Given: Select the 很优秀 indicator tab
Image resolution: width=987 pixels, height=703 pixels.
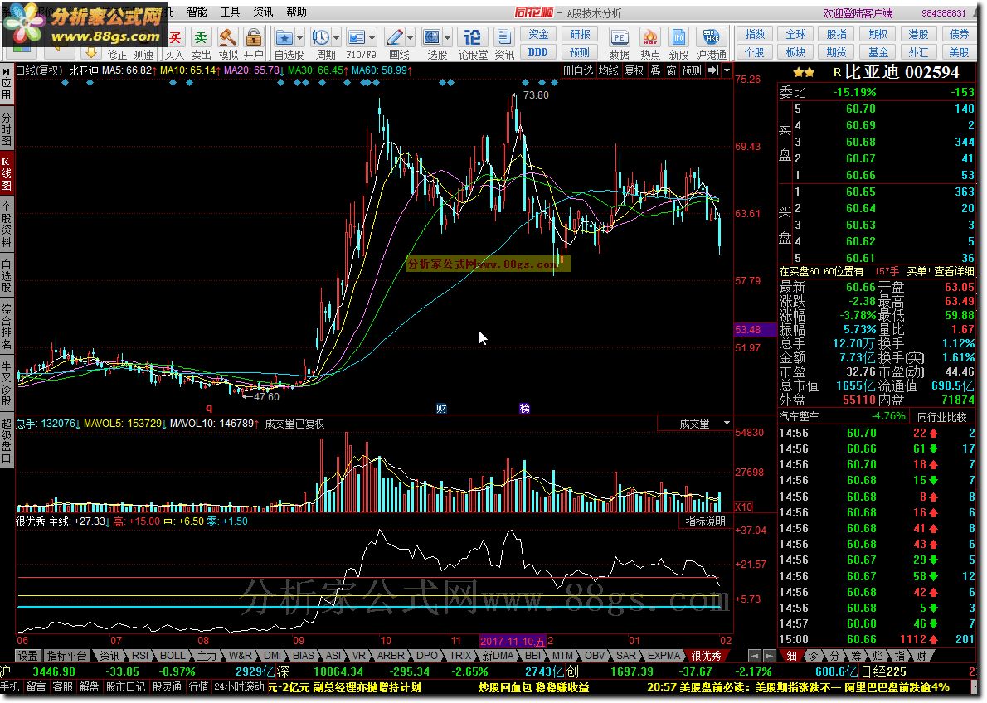Looking at the screenshot, I should click(706, 655).
